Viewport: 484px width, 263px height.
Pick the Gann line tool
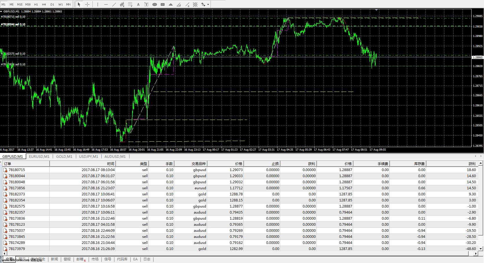187,4
